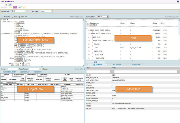
Task: Click the Plan toolbar button
Action: (x=14, y=17)
